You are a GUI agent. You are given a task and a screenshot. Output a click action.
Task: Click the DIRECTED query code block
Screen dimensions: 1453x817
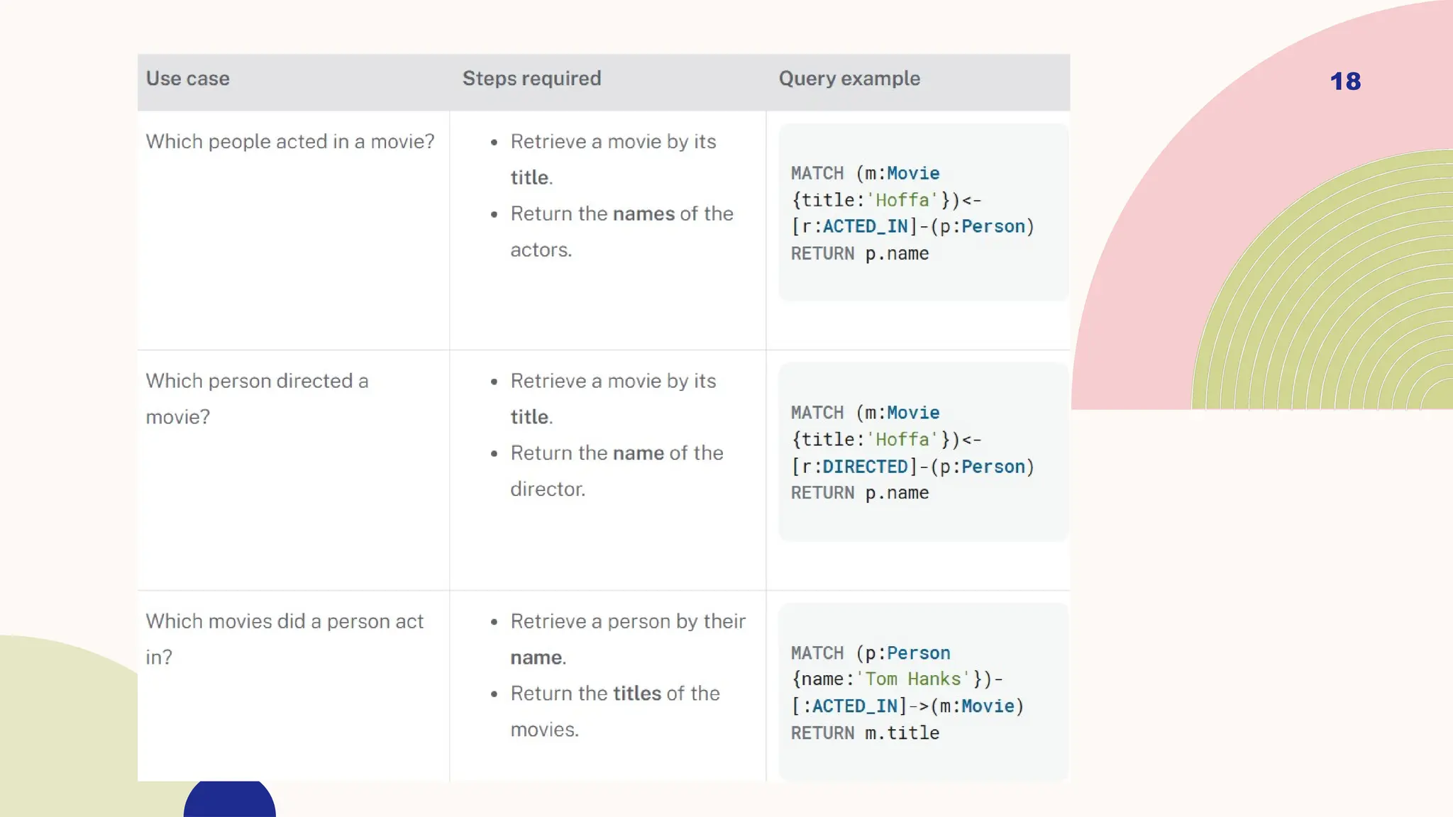[922, 452]
